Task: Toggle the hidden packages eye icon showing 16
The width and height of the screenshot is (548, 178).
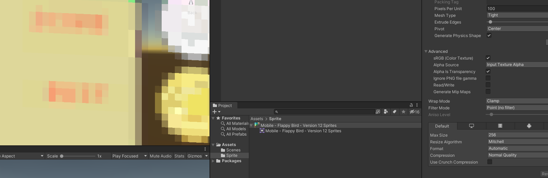Action: (415, 112)
